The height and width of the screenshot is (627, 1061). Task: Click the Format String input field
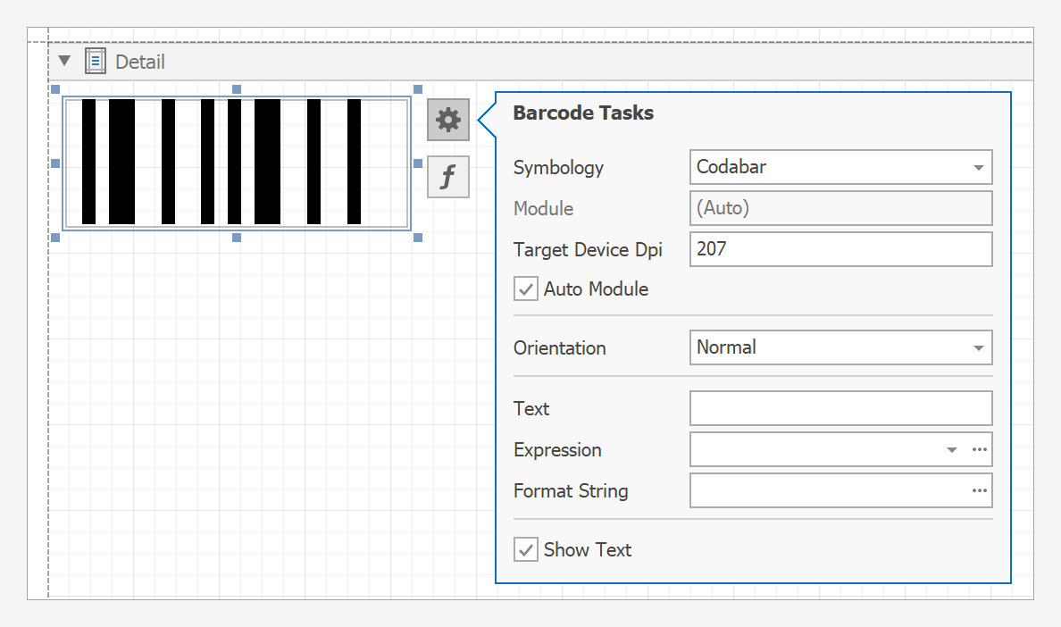coord(826,491)
